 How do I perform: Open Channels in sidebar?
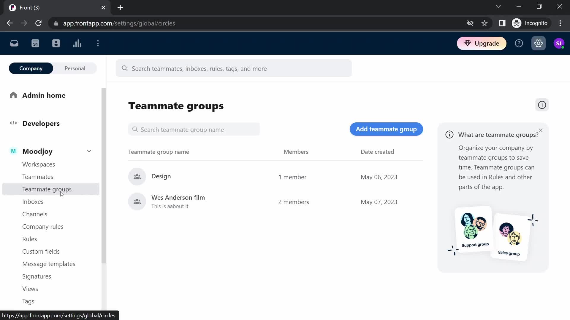pos(35,214)
